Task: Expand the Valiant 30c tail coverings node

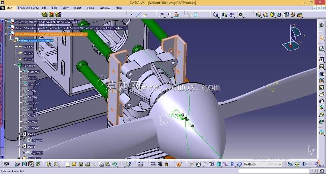Action: (6, 21)
